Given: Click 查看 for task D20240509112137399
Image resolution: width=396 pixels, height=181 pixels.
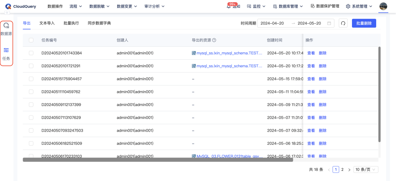Looking at the screenshot, I should coord(311,105).
